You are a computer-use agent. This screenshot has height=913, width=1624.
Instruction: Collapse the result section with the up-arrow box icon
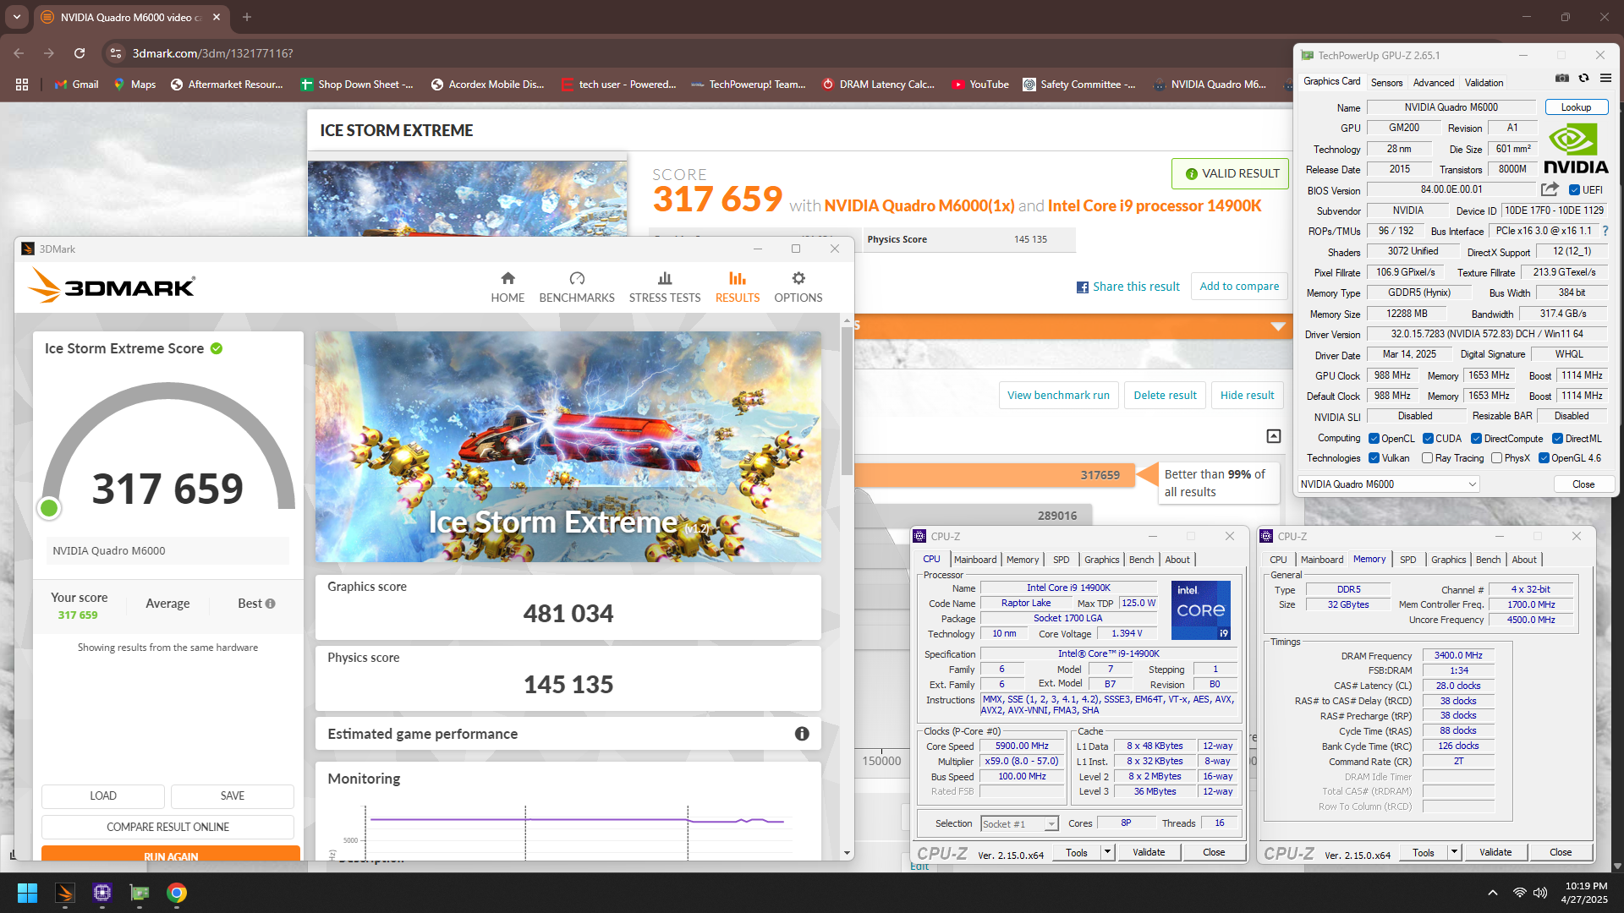pyautogui.click(x=1273, y=436)
